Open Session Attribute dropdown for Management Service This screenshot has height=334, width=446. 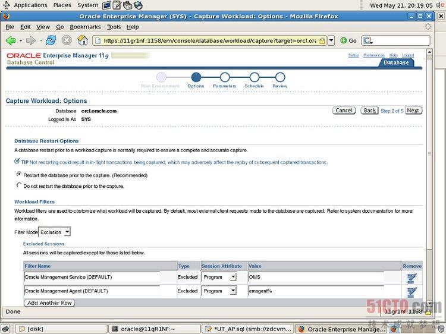[x=218, y=277]
